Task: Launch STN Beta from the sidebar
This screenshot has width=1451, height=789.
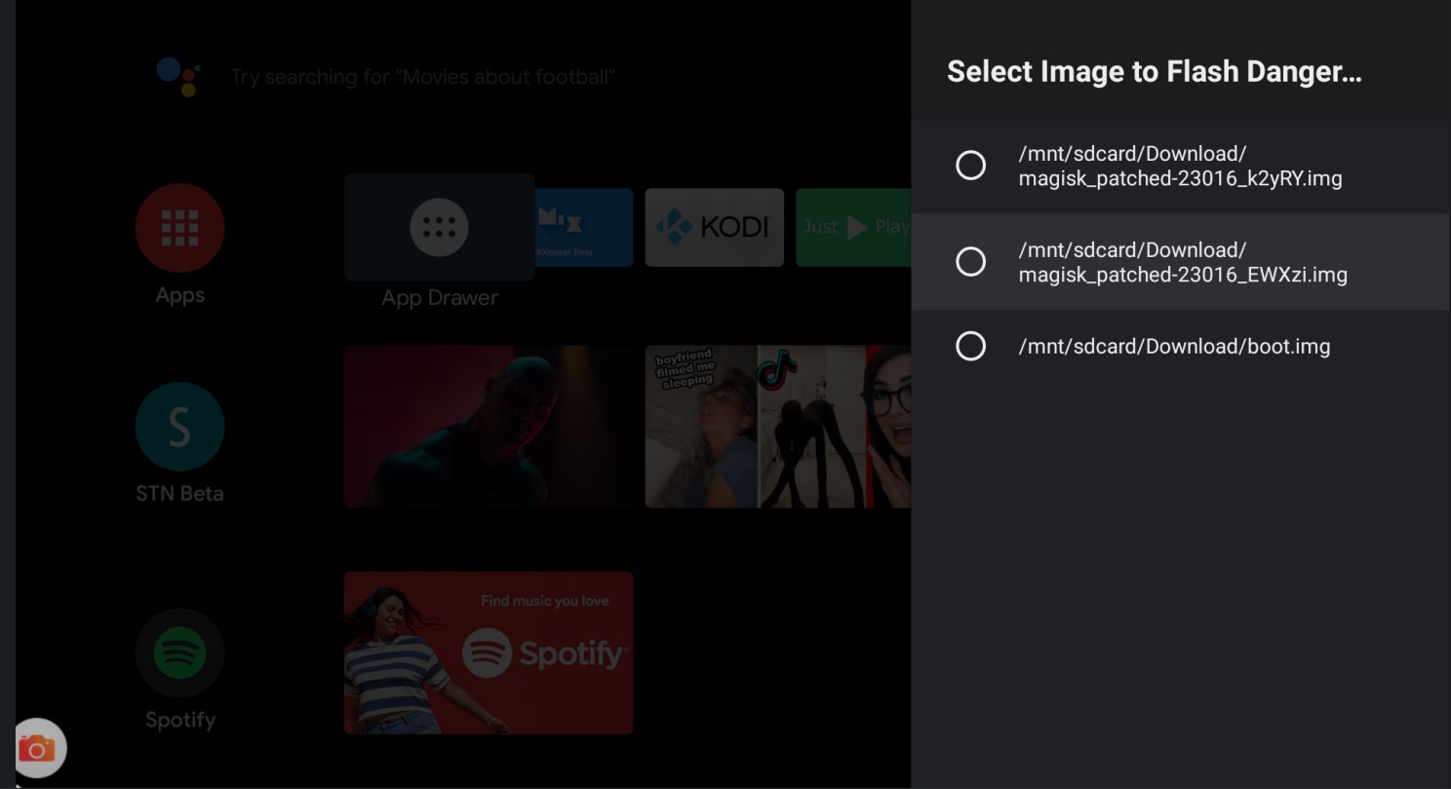Action: pyautogui.click(x=179, y=427)
